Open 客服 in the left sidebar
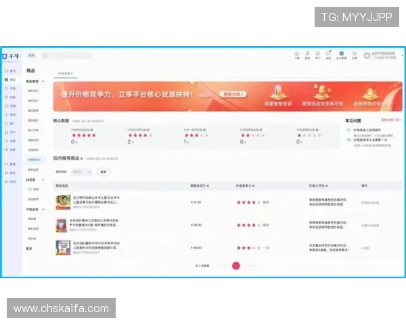Screen dimensions: 406x325 10,141
